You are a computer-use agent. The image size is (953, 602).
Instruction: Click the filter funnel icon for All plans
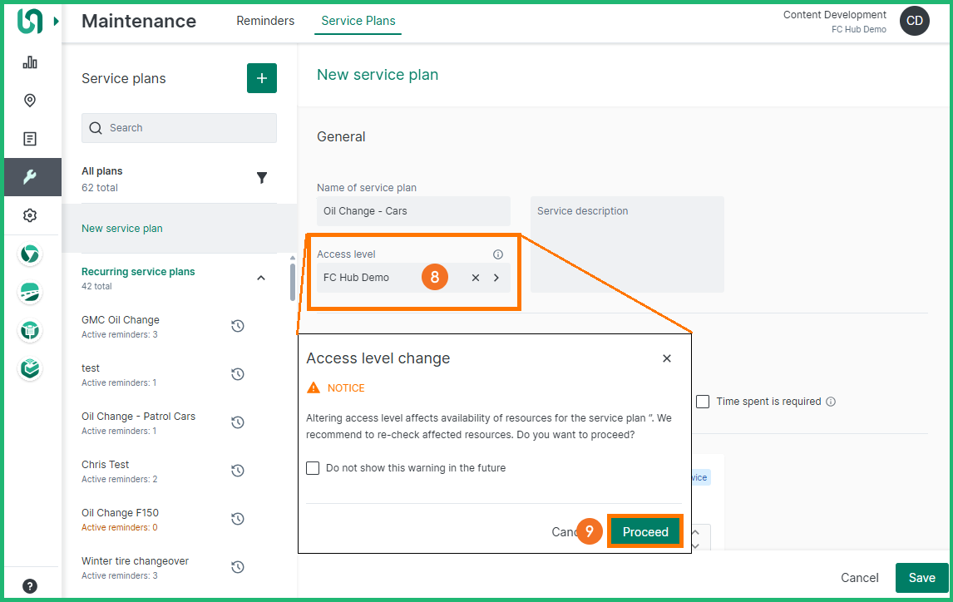pos(262,178)
